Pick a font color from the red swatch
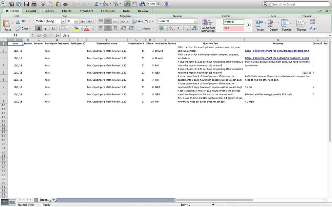Screen dimensions: 332x207 click(86, 29)
